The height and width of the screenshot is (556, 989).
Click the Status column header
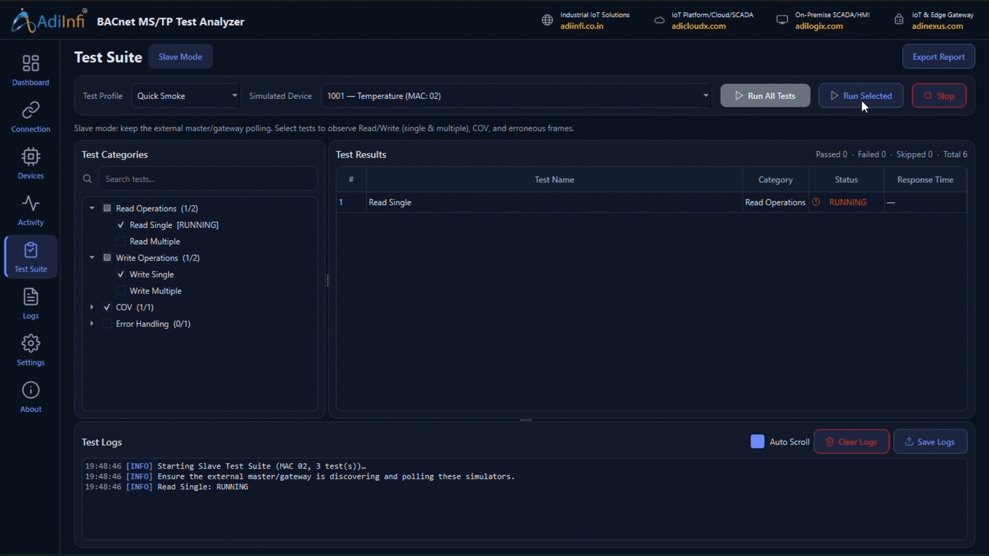pos(846,180)
